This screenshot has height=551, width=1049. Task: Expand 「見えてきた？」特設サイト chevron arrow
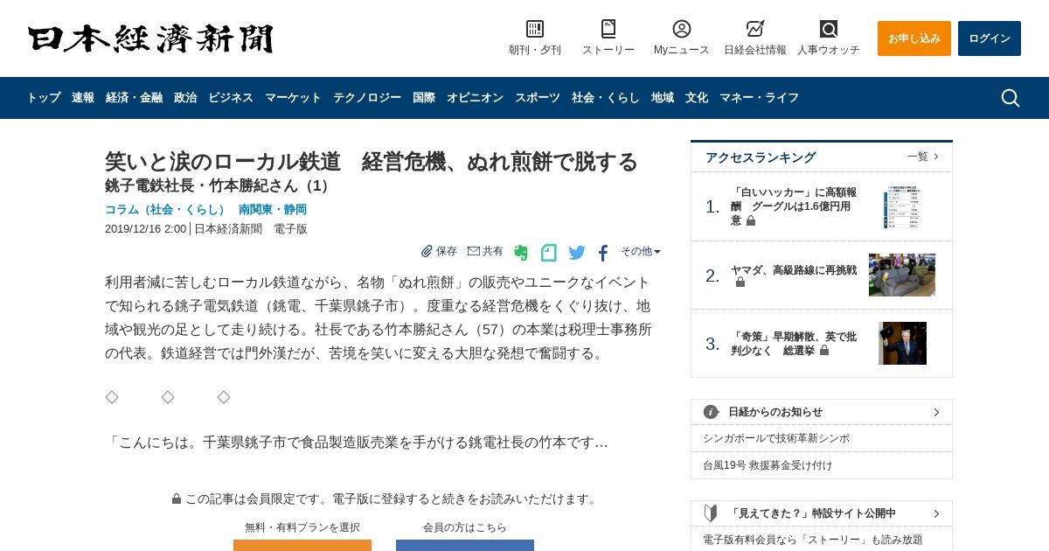(x=936, y=513)
